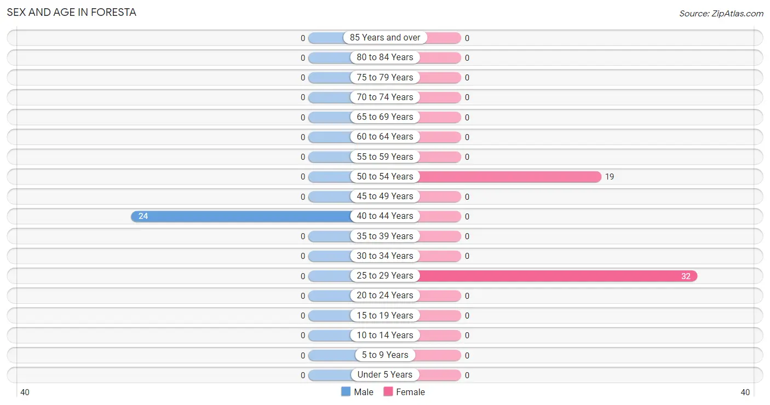Image resolution: width=770 pixels, height=405 pixels.
Task: Select the 85 Years and over label
Action: pyautogui.click(x=385, y=38)
